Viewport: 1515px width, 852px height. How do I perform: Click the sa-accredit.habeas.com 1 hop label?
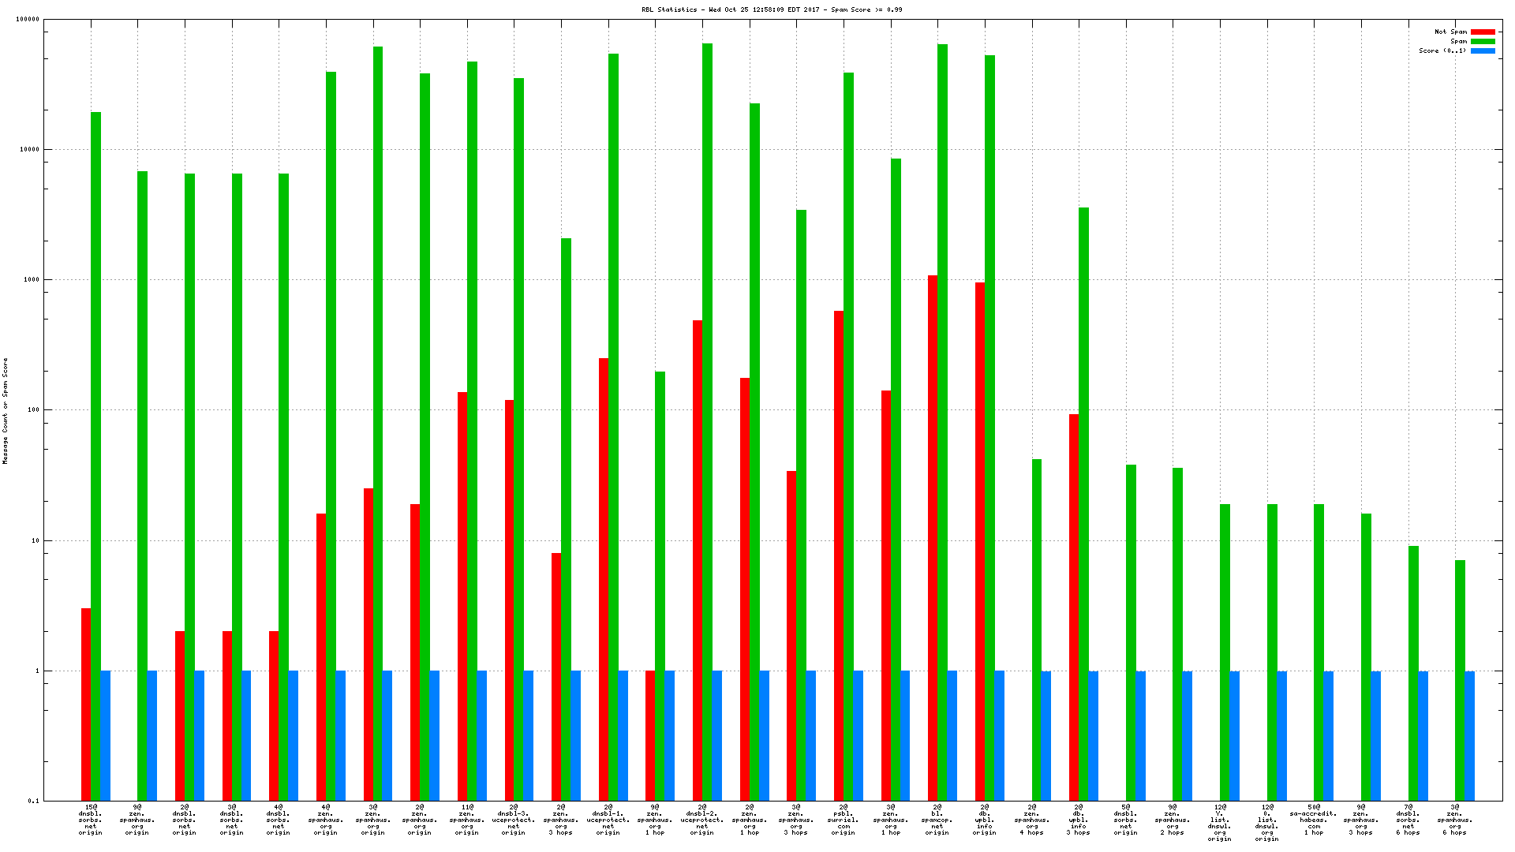point(1314,820)
